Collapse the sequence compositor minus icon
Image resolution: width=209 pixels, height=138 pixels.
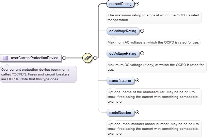pyautogui.click(x=95, y=58)
